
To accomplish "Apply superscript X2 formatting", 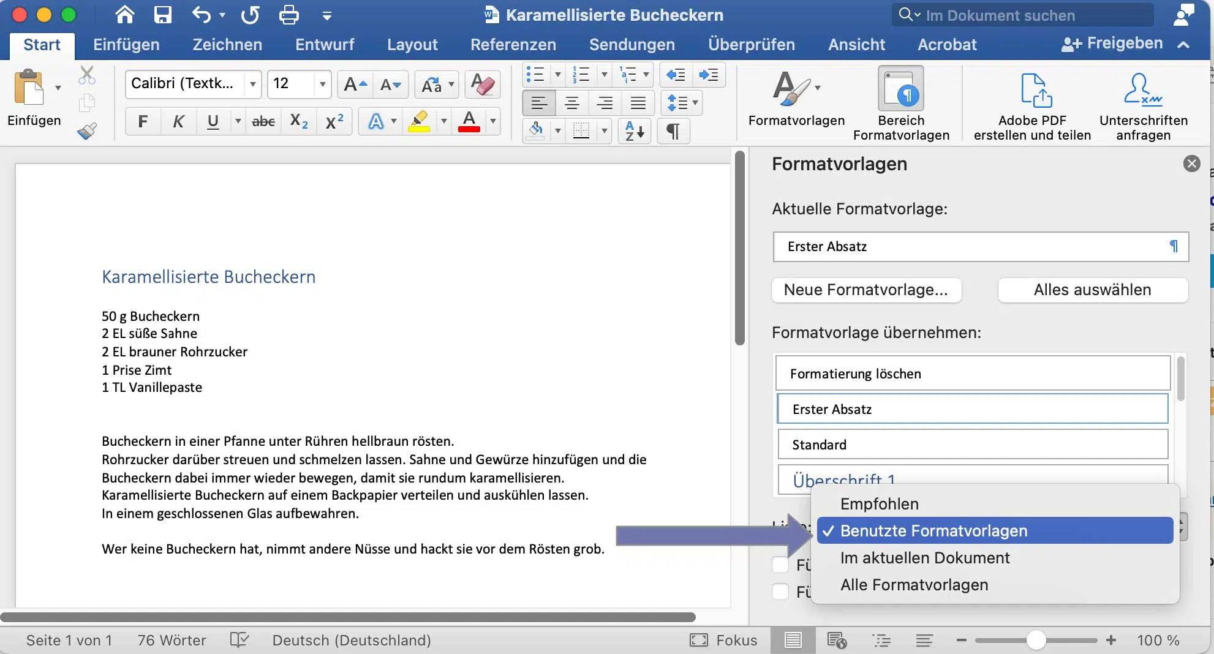I will click(x=334, y=121).
